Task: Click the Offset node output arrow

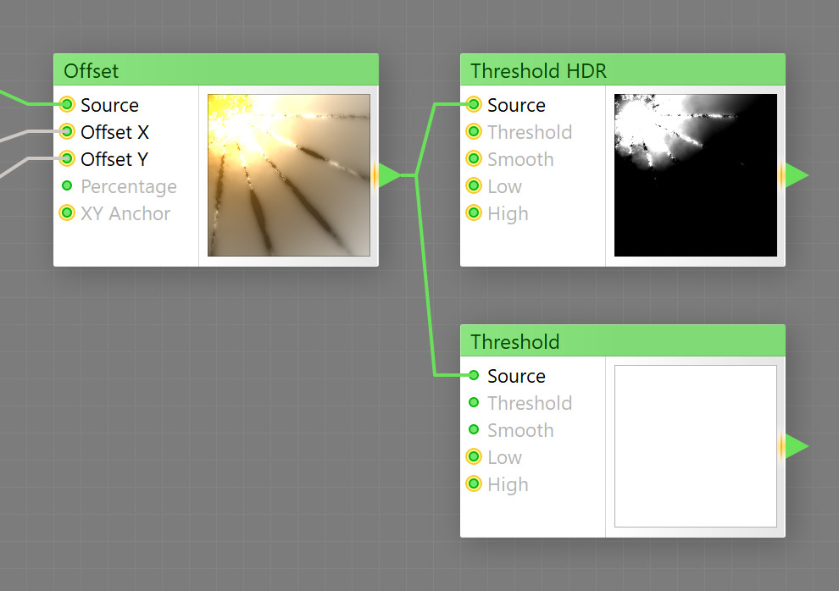Action: coord(387,175)
